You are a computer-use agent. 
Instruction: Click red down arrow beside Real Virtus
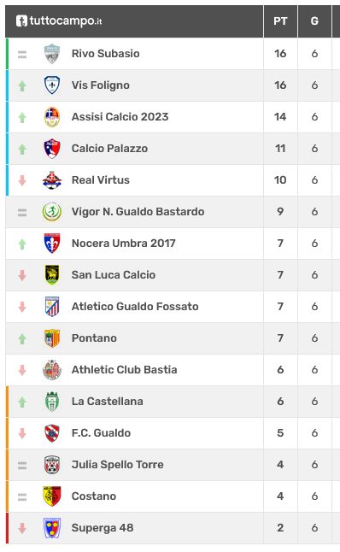[22, 180]
